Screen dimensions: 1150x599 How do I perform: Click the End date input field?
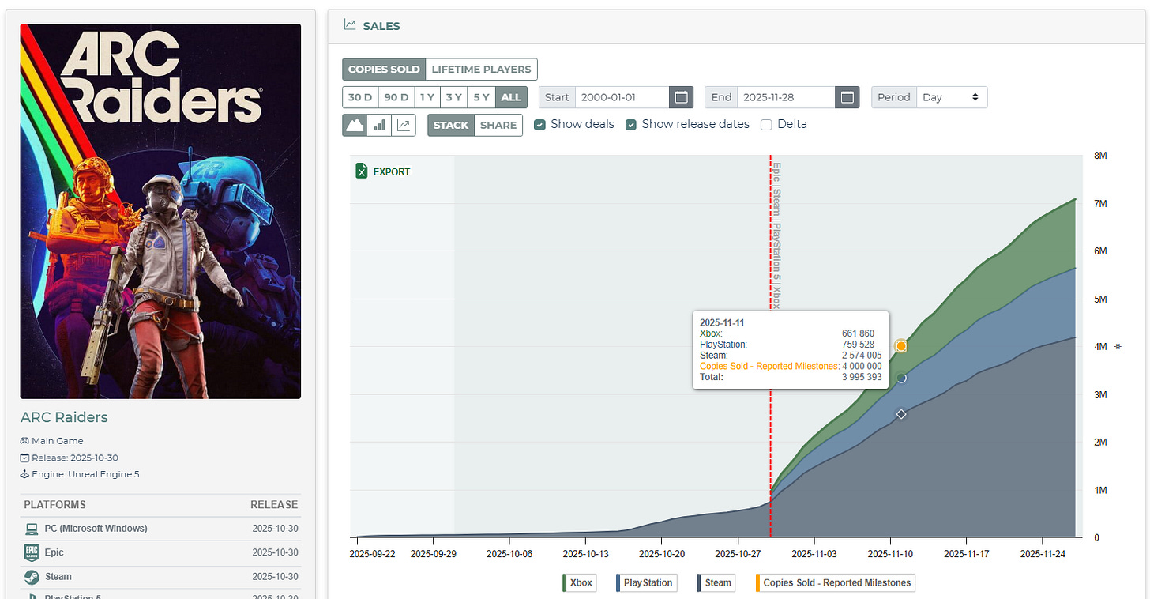pyautogui.click(x=787, y=97)
